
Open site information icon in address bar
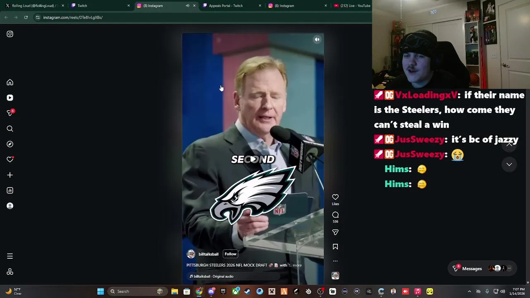[38, 17]
